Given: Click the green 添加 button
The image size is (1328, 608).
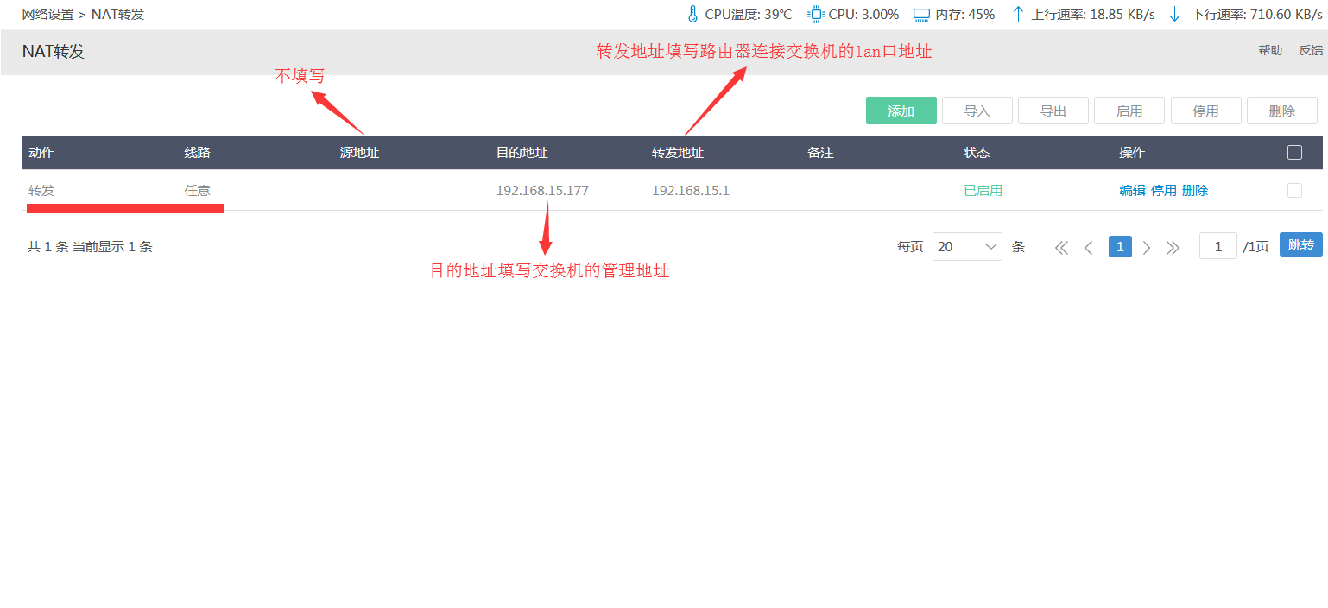Looking at the screenshot, I should (x=901, y=111).
